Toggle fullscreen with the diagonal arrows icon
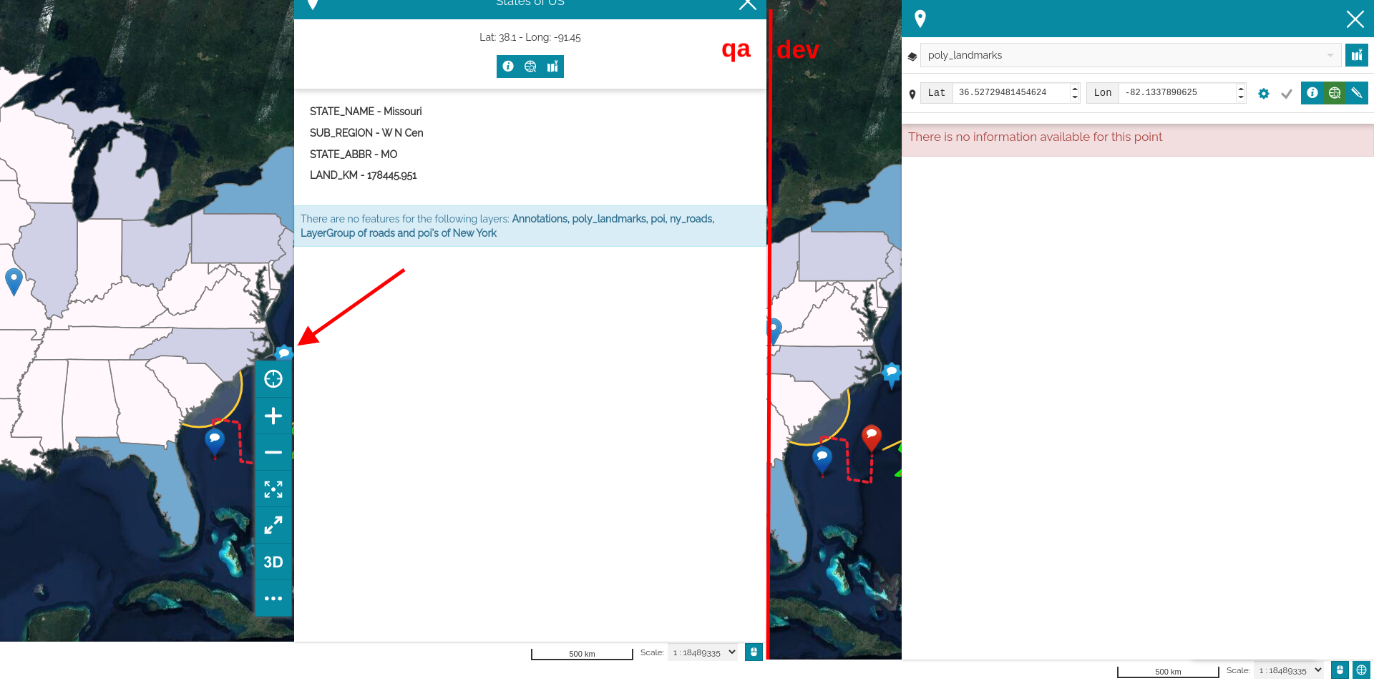The width and height of the screenshot is (1374, 681). pyautogui.click(x=273, y=526)
